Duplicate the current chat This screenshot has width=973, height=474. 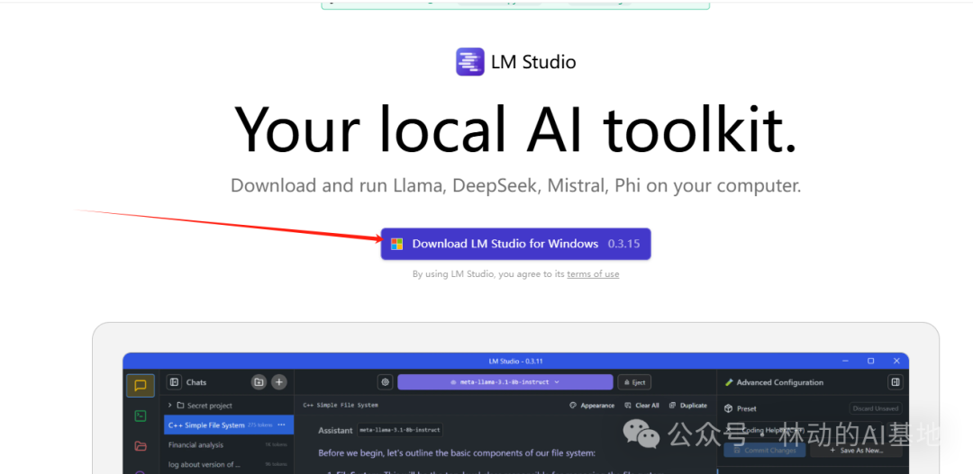click(687, 406)
